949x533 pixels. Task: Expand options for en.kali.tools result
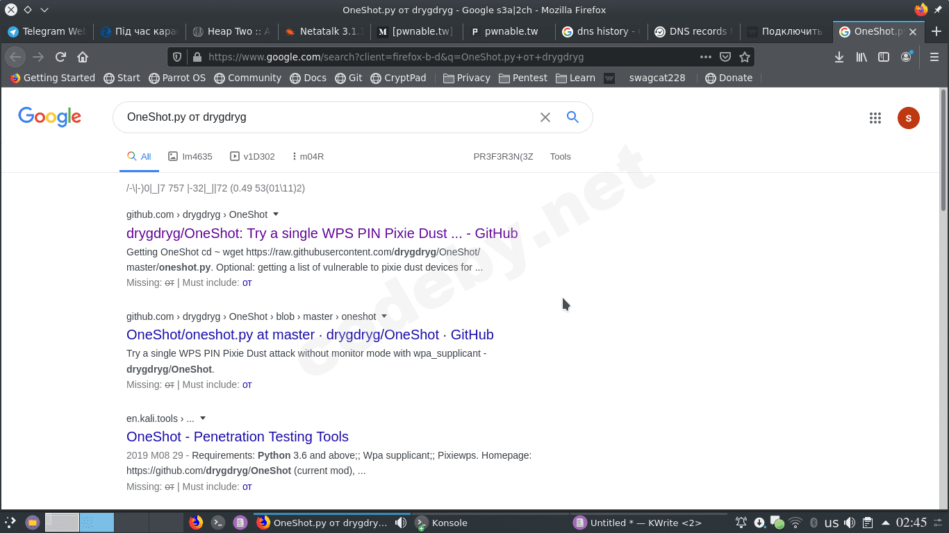[203, 418]
